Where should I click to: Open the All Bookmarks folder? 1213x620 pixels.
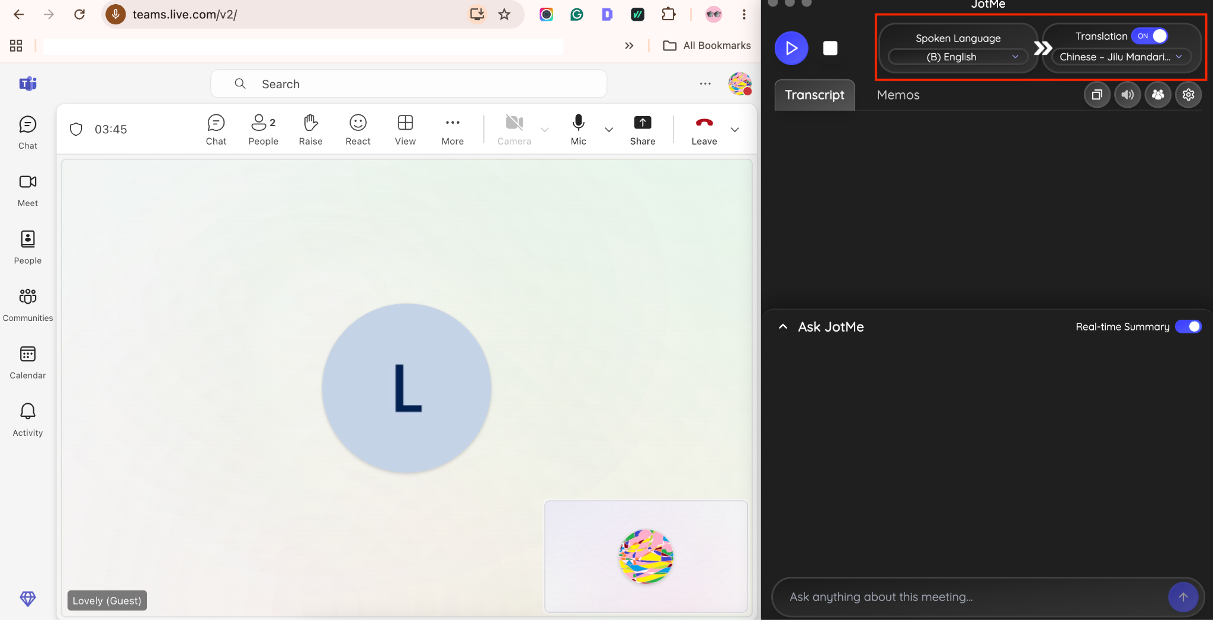click(x=707, y=46)
